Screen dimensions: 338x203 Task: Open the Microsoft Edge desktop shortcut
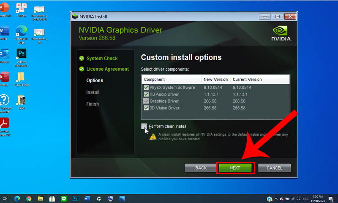tap(22, 35)
